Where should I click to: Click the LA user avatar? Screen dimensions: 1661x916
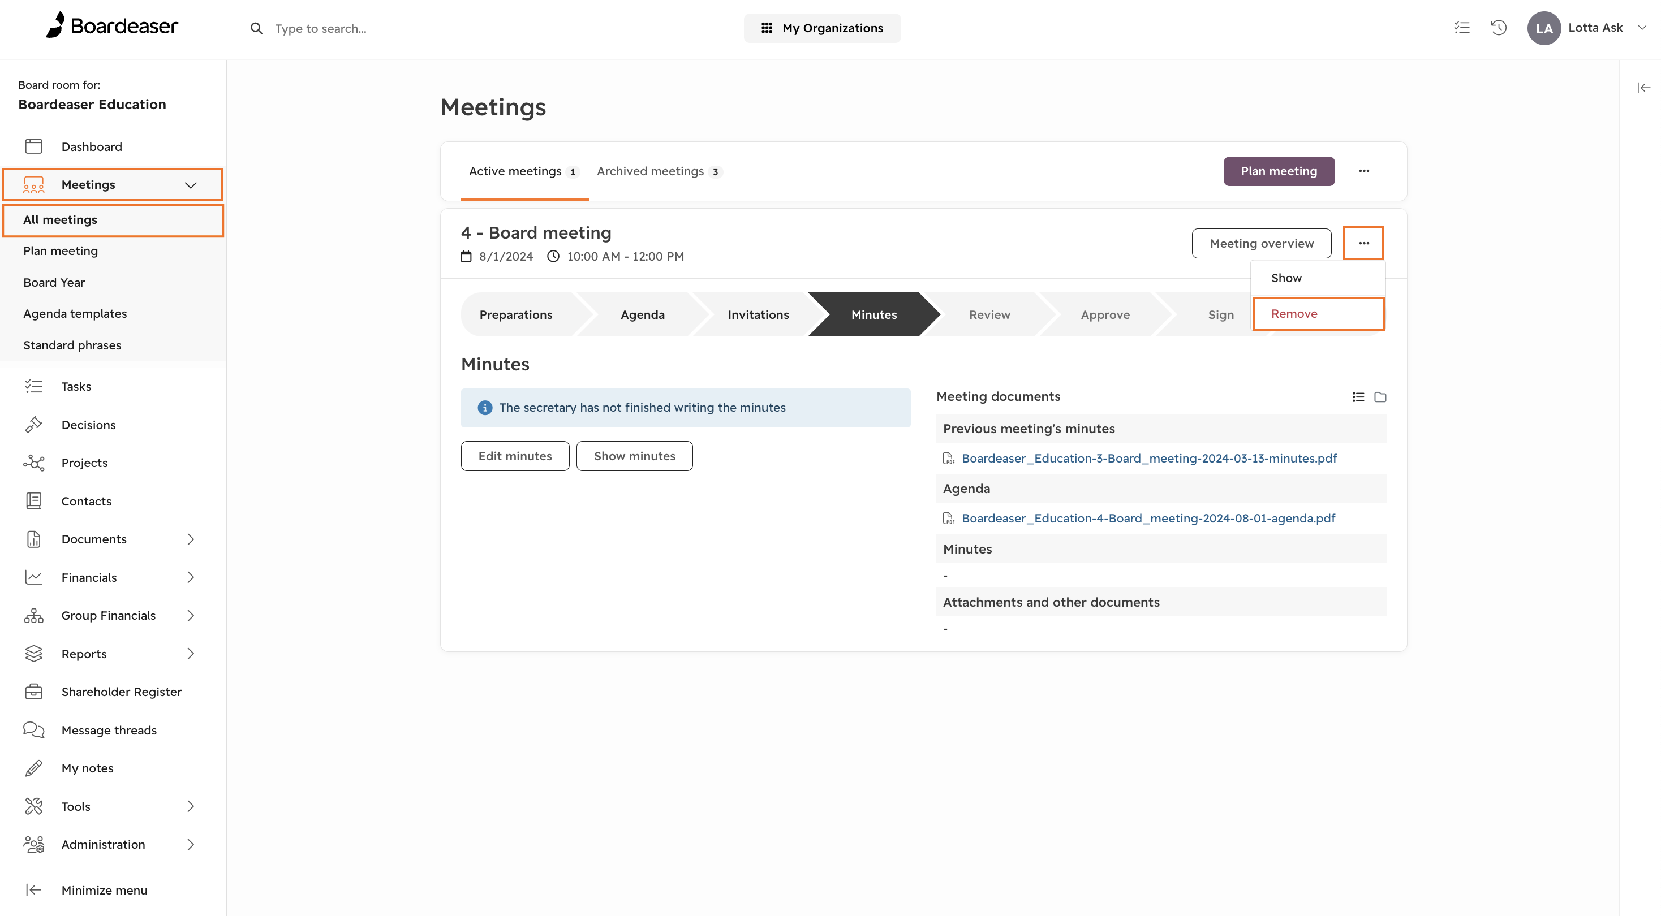point(1544,28)
